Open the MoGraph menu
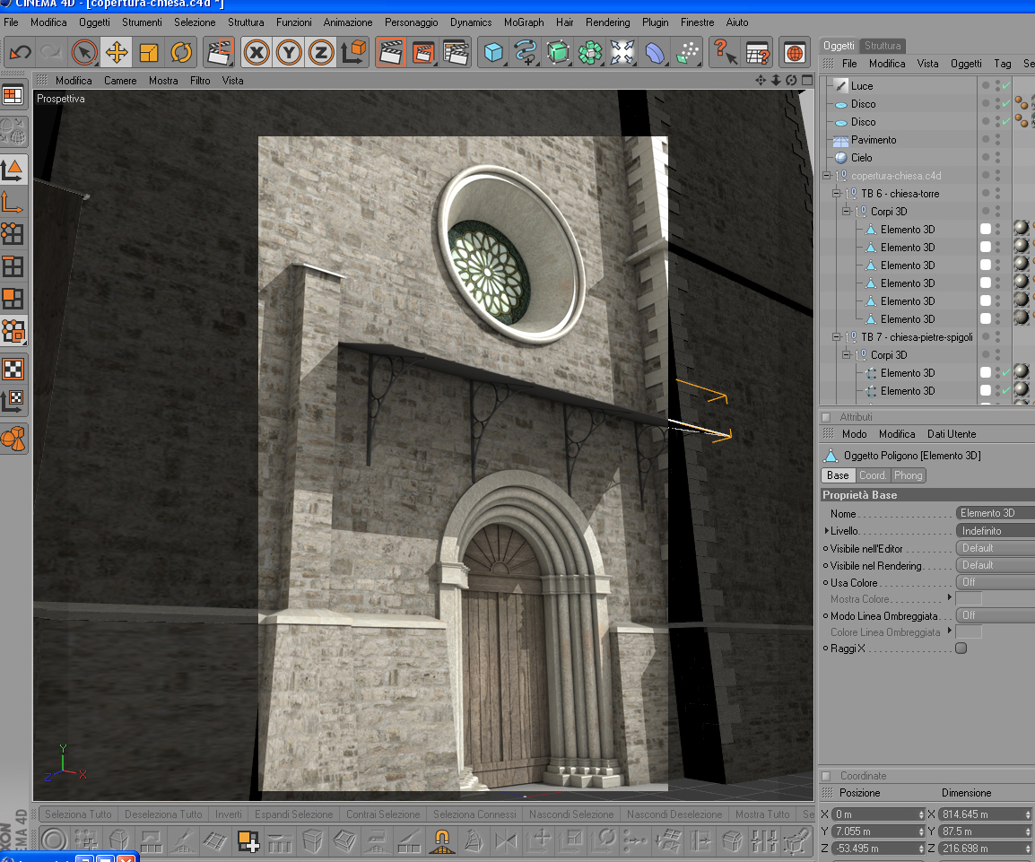1035x862 pixels. [x=524, y=22]
